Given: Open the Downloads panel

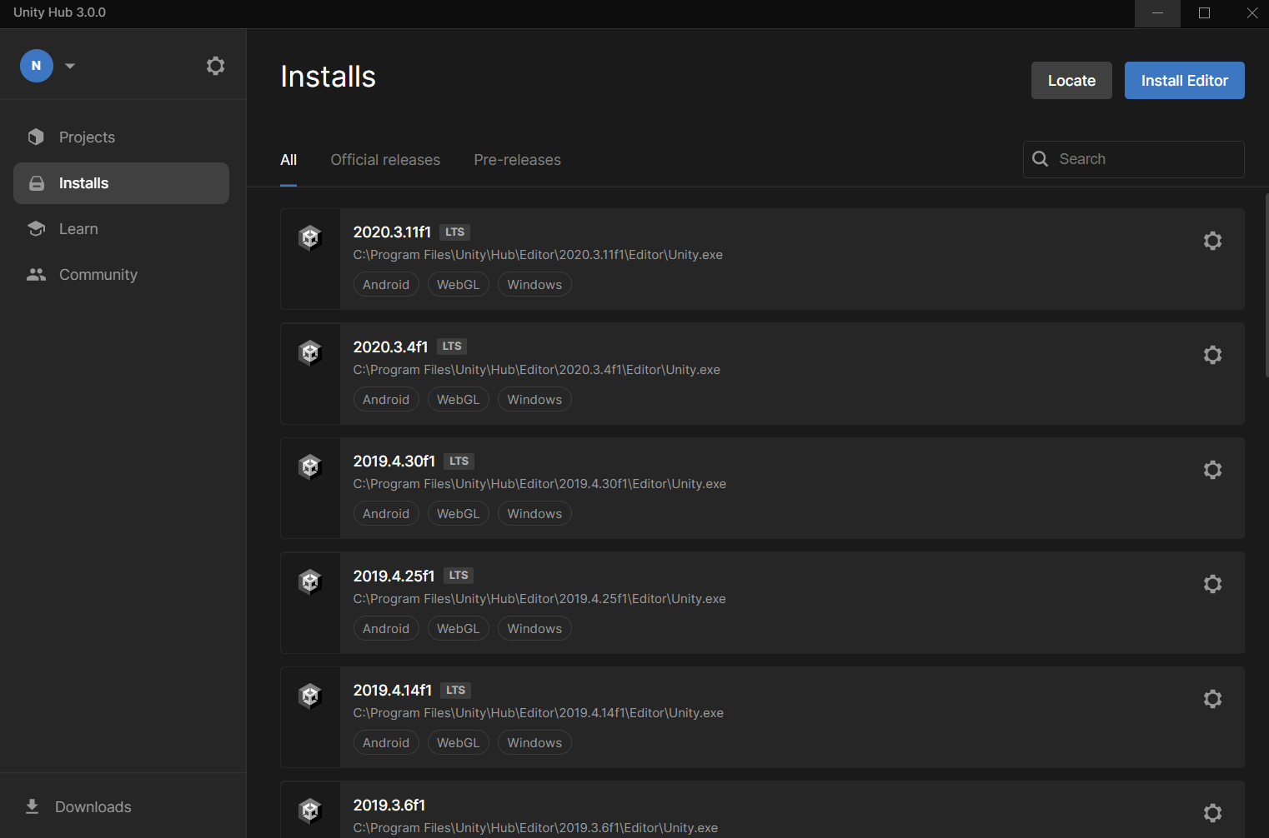Looking at the screenshot, I should 93,807.
